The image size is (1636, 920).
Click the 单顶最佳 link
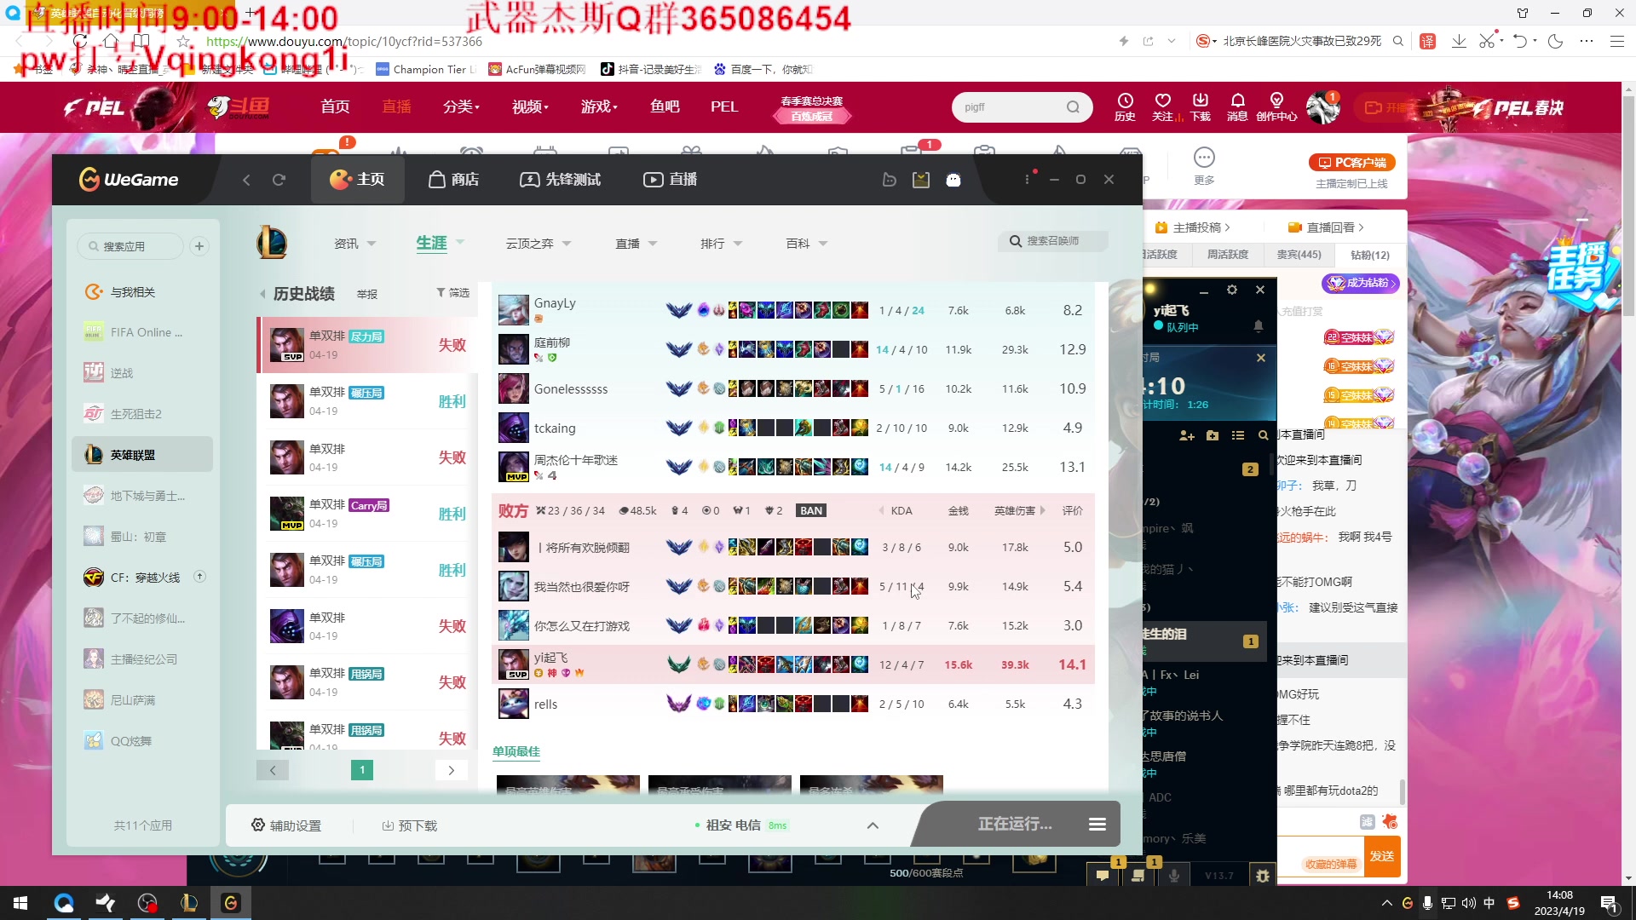click(x=516, y=751)
